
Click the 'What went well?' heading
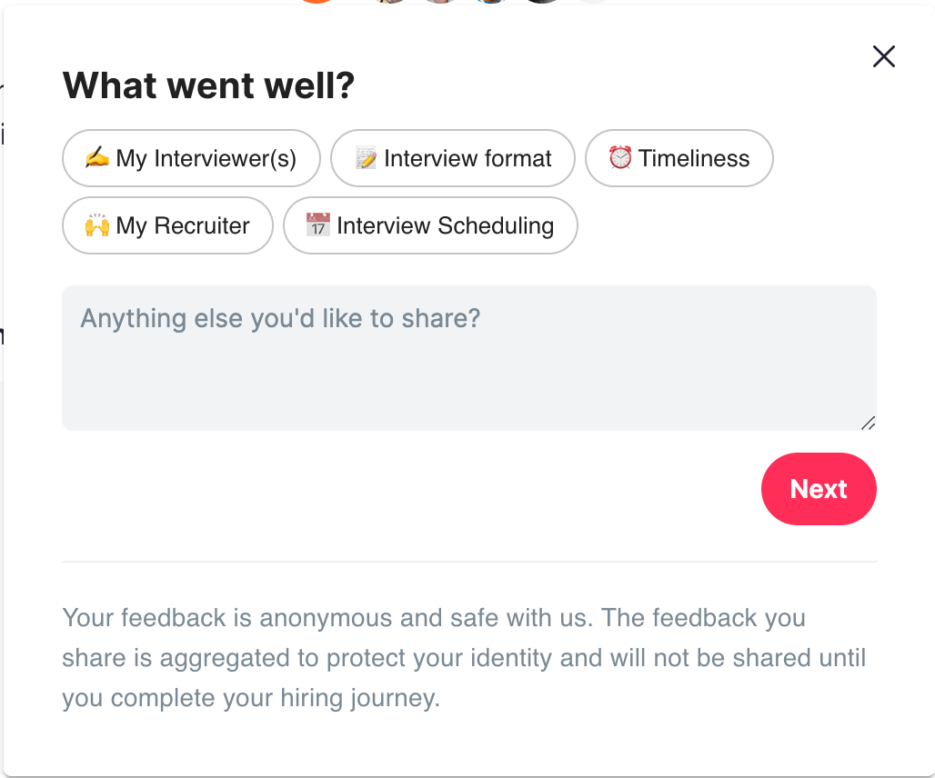pyautogui.click(x=208, y=85)
